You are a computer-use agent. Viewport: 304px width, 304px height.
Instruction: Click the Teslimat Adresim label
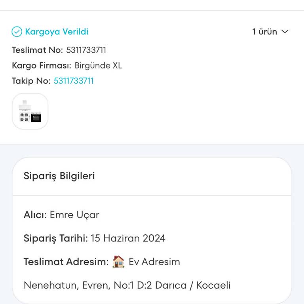(66, 262)
